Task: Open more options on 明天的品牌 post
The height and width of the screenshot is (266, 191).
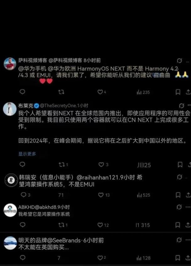Action: click(188, 240)
